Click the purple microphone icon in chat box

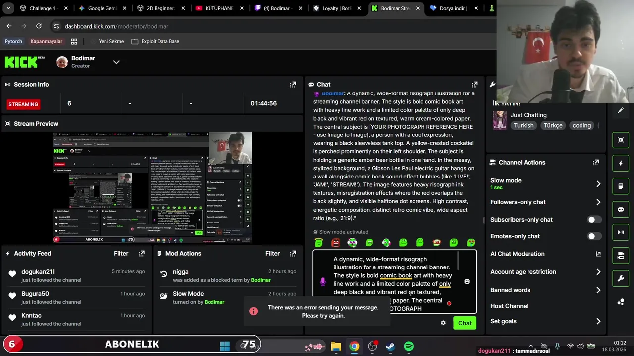323,281
